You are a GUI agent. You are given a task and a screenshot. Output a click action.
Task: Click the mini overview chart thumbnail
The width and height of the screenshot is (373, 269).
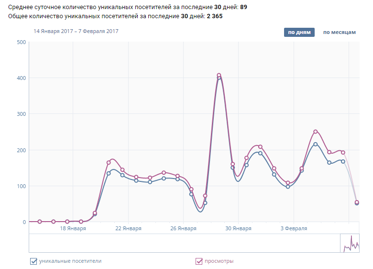tap(350, 243)
